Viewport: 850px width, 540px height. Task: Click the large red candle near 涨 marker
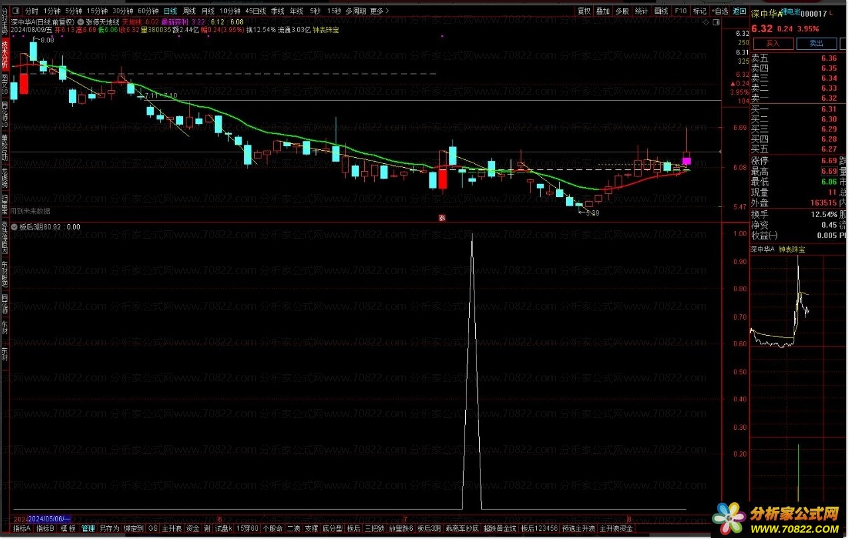(x=443, y=179)
